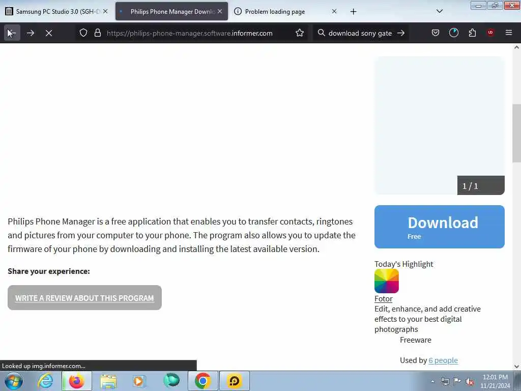The width and height of the screenshot is (521, 391).
Task: Click the 1 / 1 screenshot counter
Action: pos(481,185)
